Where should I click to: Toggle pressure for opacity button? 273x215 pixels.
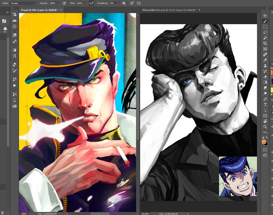click(x=64, y=3)
